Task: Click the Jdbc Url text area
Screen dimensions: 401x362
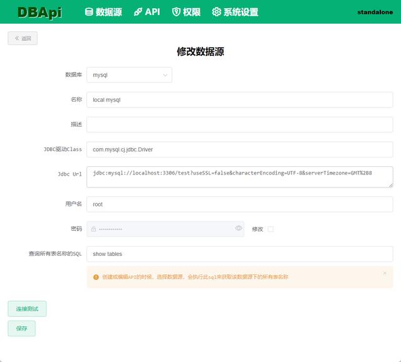Action: click(x=239, y=177)
